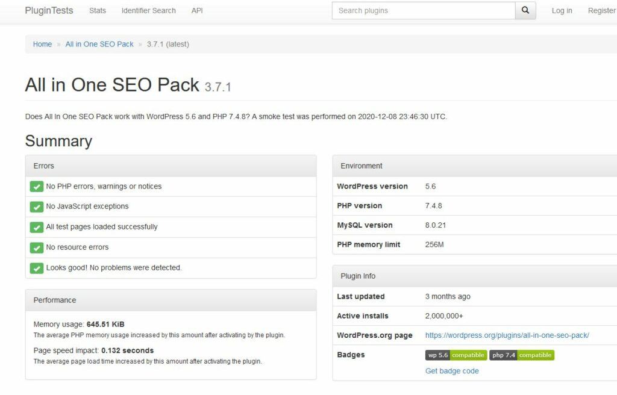Click the check next to 'All test pages loaded successfully'
617x395 pixels.
coord(37,226)
